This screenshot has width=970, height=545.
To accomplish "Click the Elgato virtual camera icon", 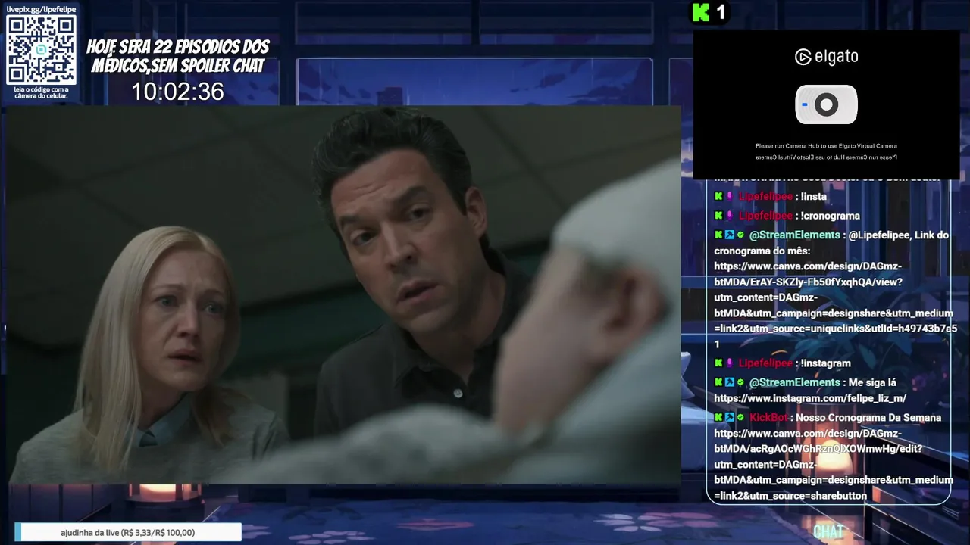I will tap(826, 104).
